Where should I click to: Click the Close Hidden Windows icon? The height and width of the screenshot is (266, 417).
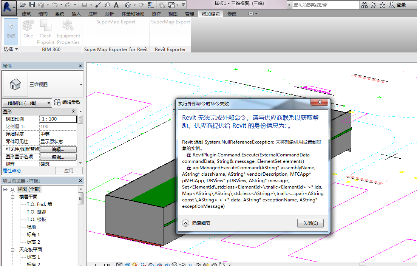[162, 5]
